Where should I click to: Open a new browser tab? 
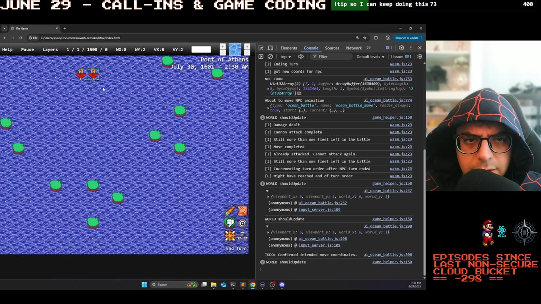(x=65, y=28)
